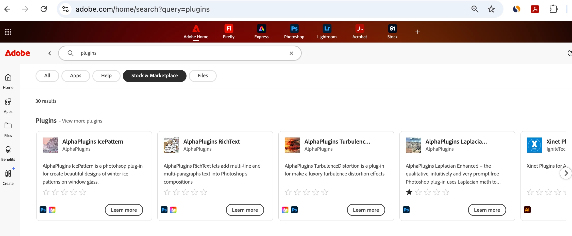Bookmark this page with the star icon
The height and width of the screenshot is (236, 572).
(x=491, y=9)
